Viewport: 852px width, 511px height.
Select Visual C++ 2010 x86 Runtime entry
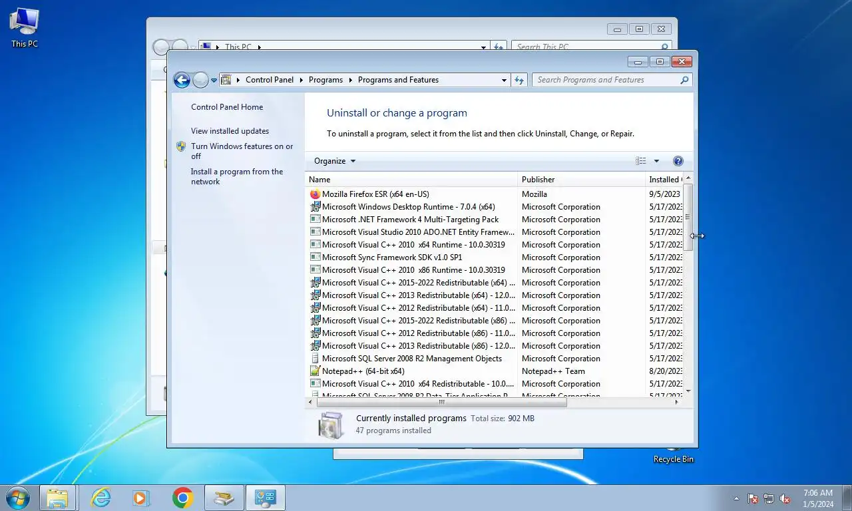coord(413,270)
